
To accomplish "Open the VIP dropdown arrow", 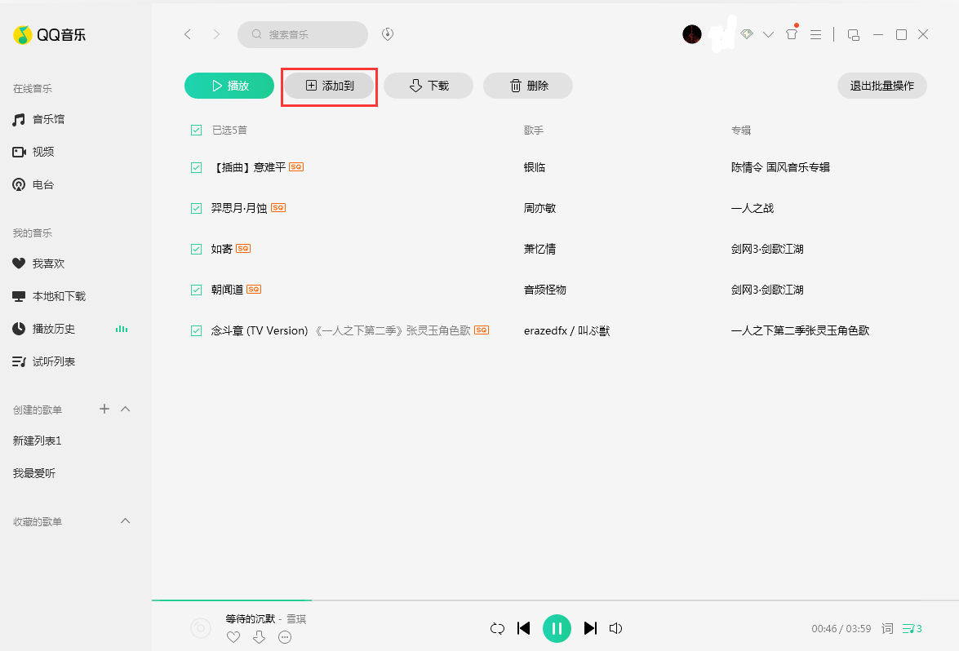I will 768,34.
